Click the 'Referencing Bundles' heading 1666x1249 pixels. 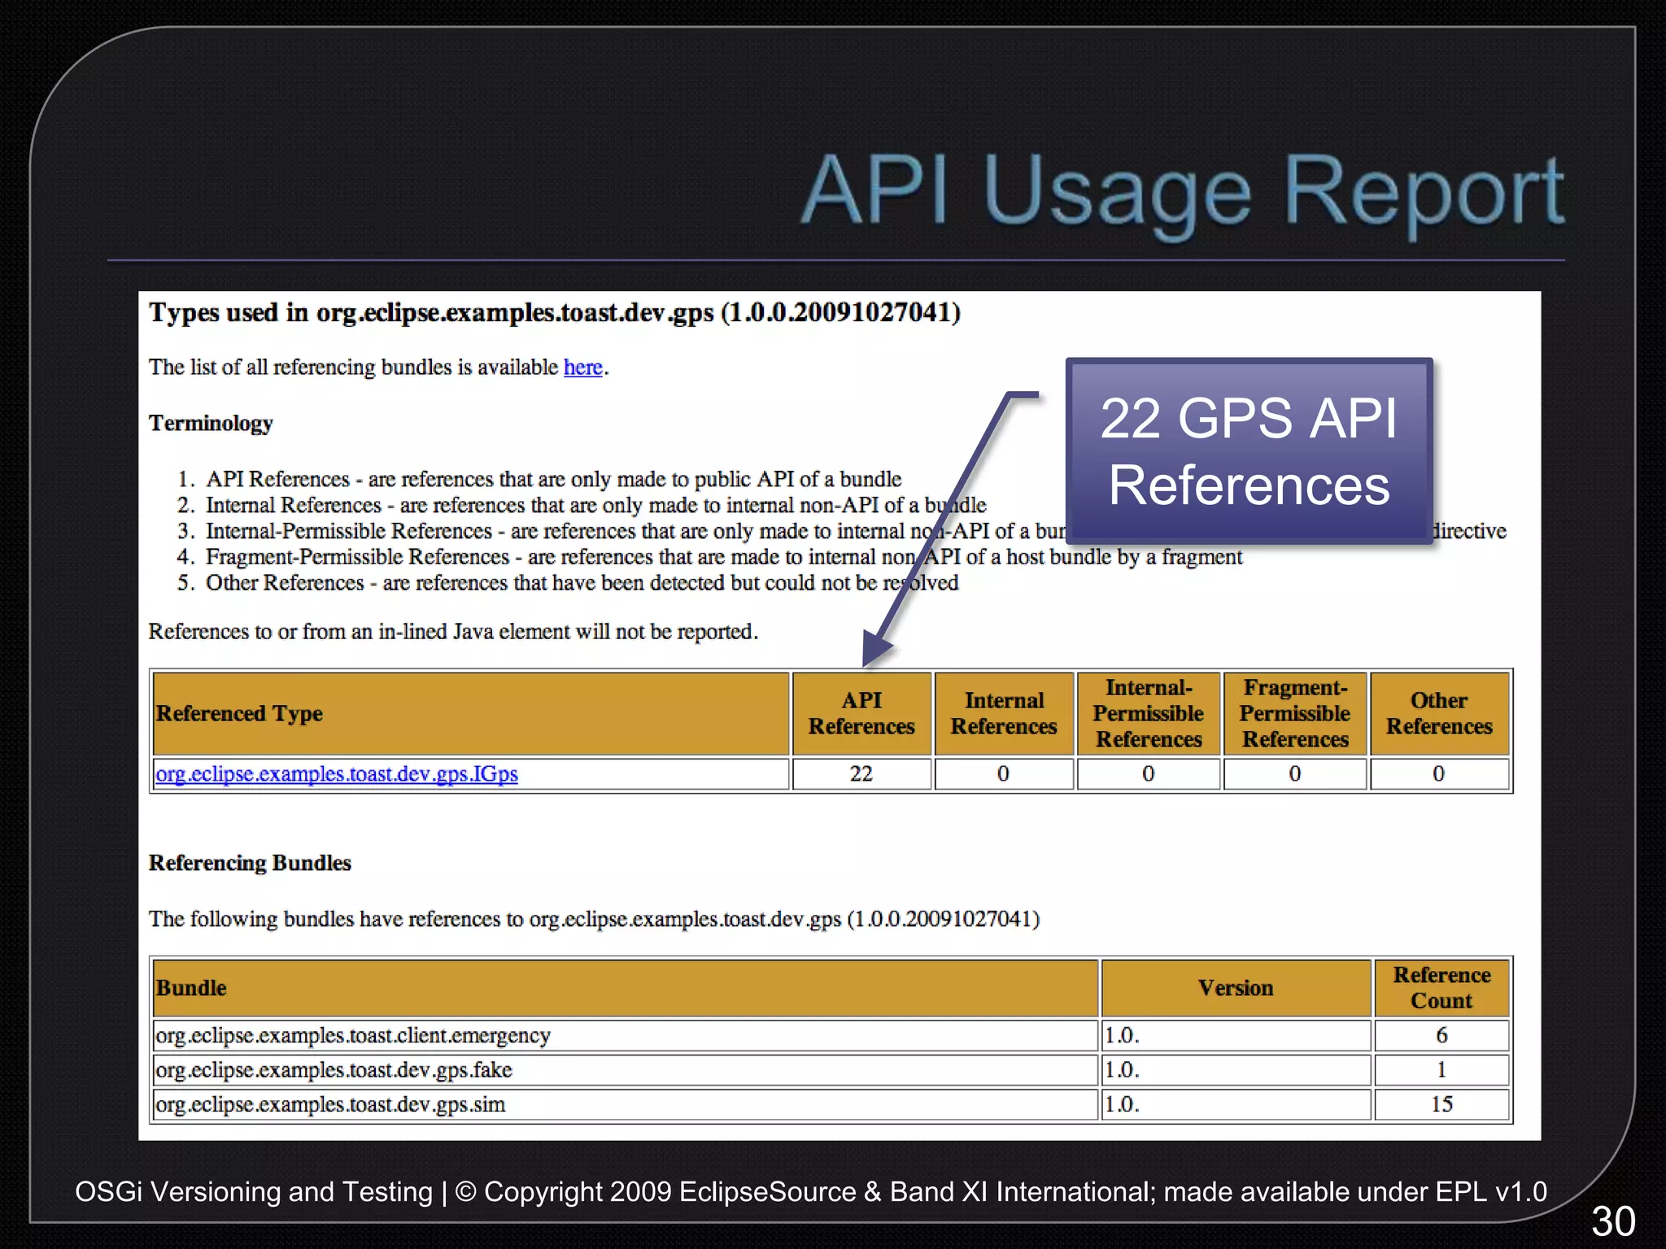(250, 863)
